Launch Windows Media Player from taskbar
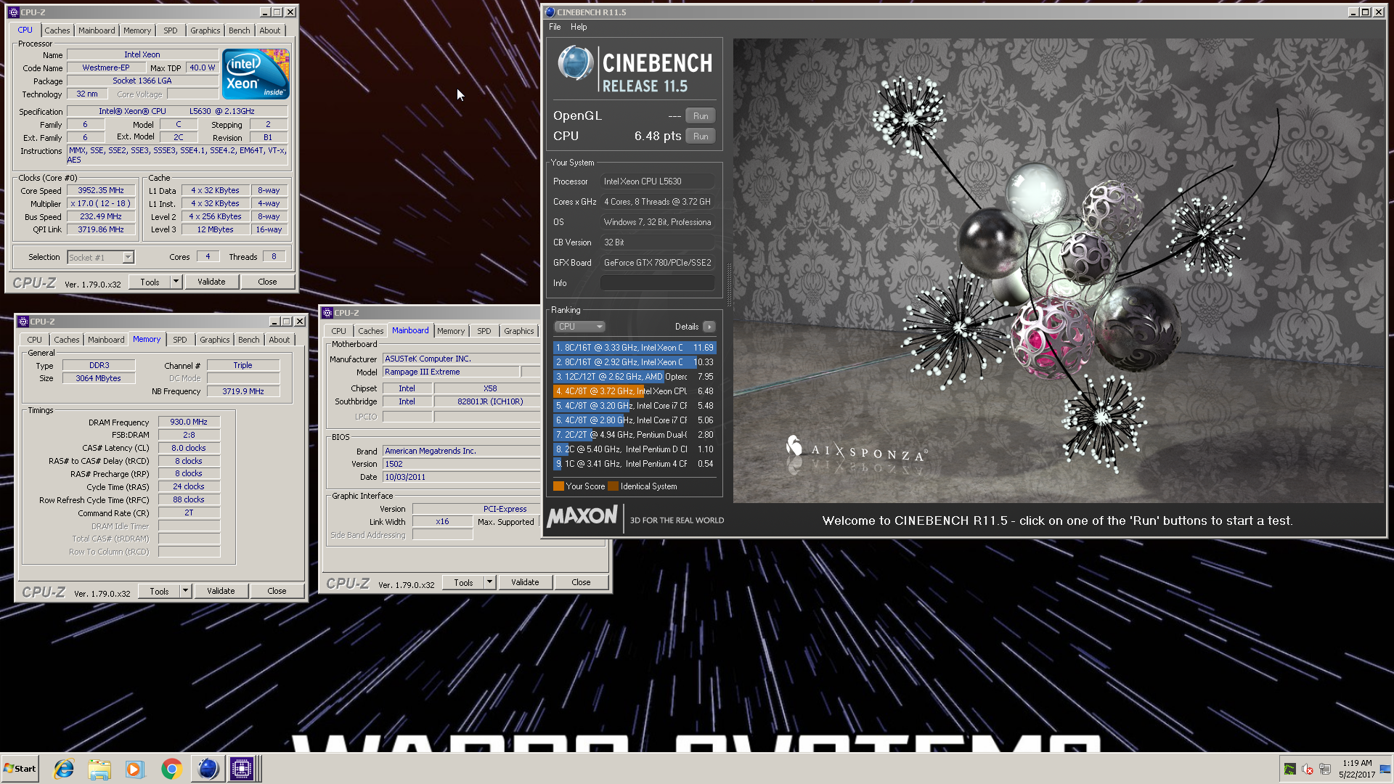This screenshot has height=784, width=1394. (x=135, y=769)
